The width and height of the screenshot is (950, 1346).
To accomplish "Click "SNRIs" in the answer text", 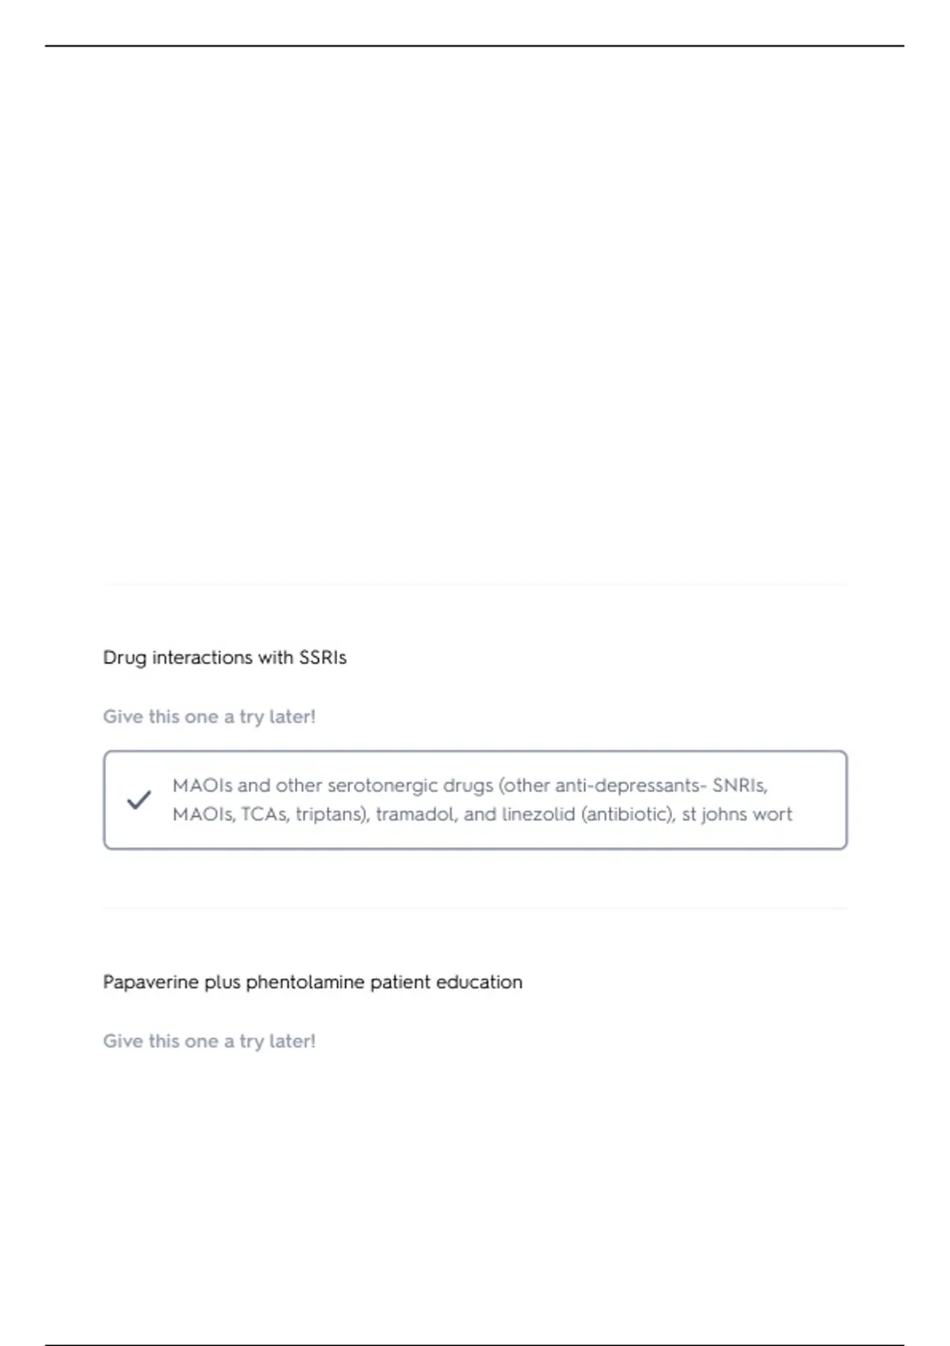I will [739, 785].
